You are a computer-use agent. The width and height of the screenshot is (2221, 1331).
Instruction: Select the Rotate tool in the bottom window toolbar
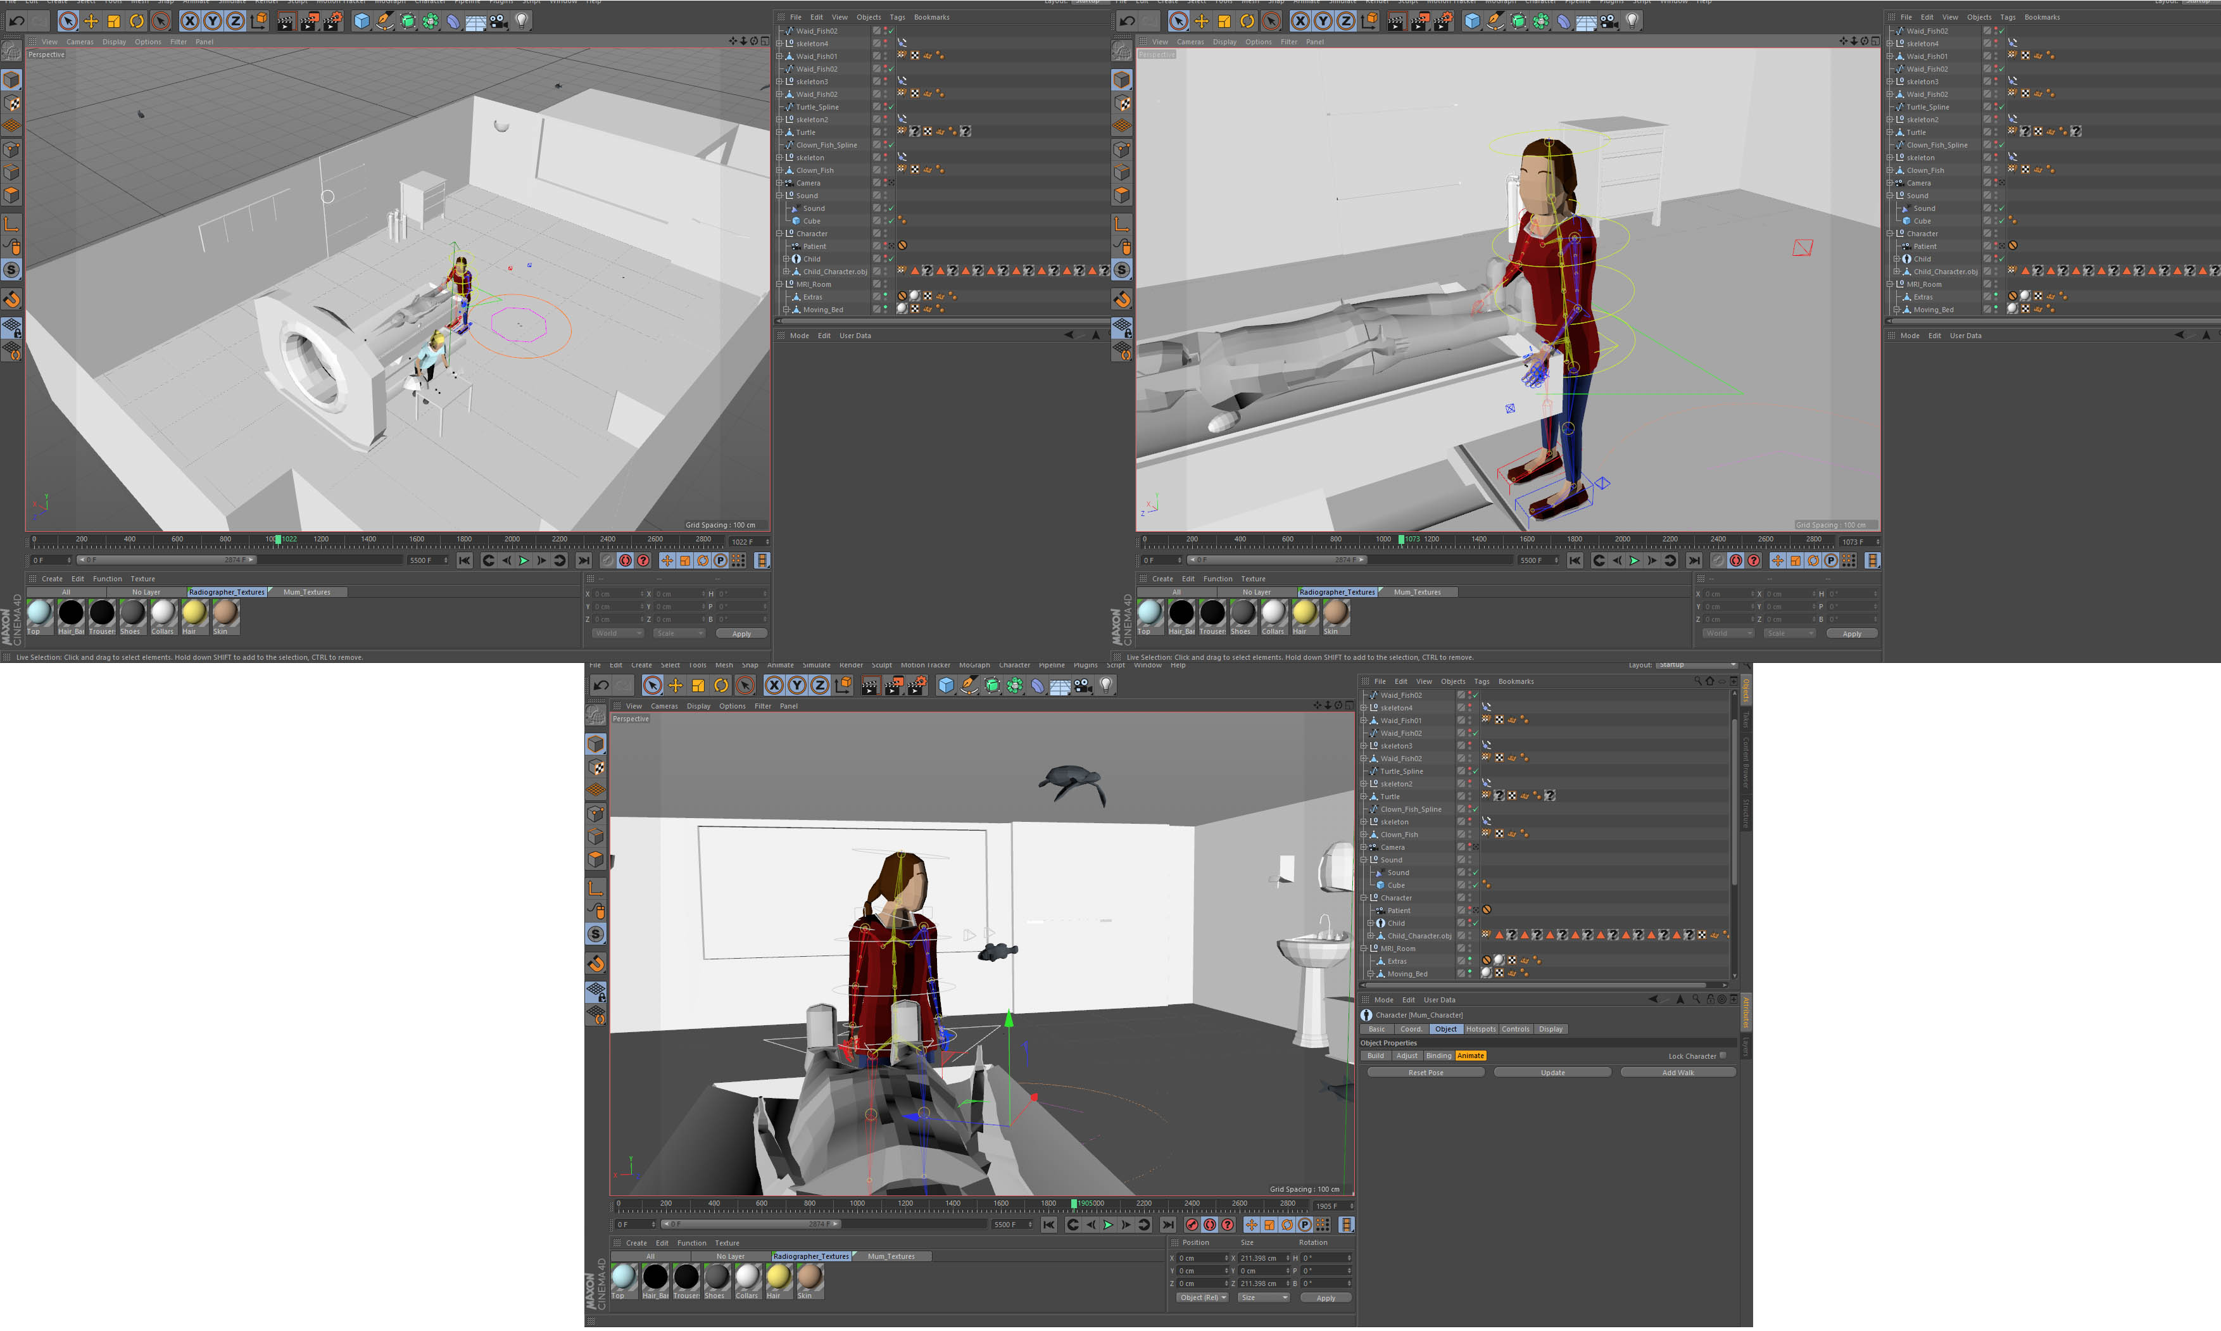coord(721,685)
